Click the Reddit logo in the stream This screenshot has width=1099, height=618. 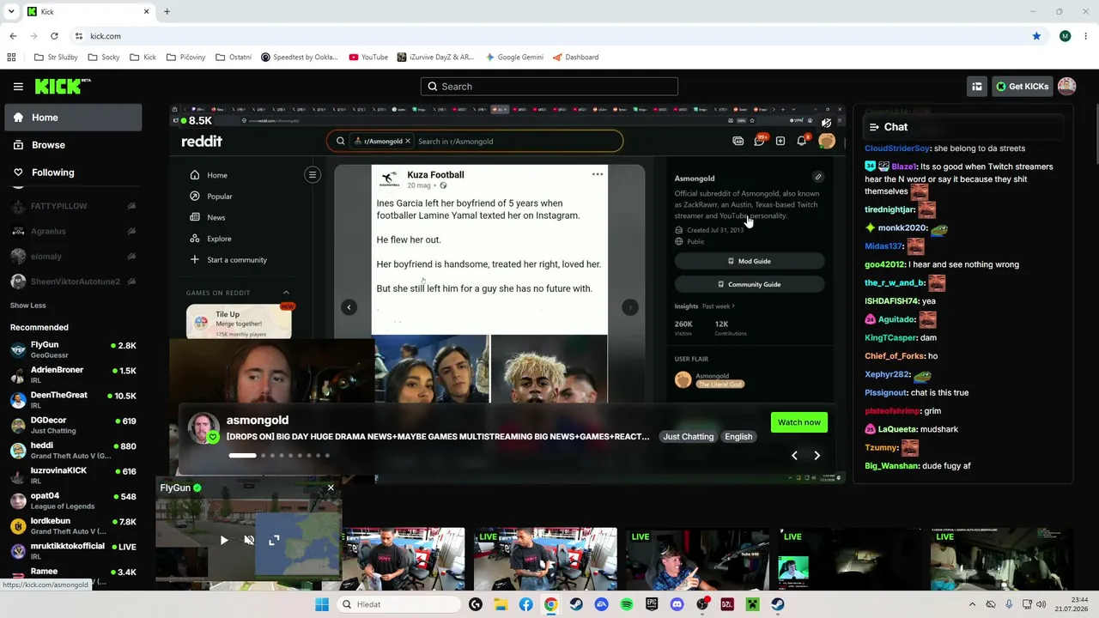202,141
